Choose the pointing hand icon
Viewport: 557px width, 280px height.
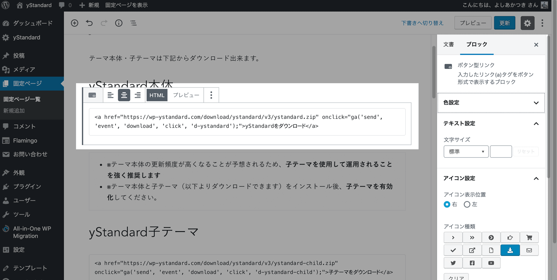pyautogui.click(x=510, y=238)
